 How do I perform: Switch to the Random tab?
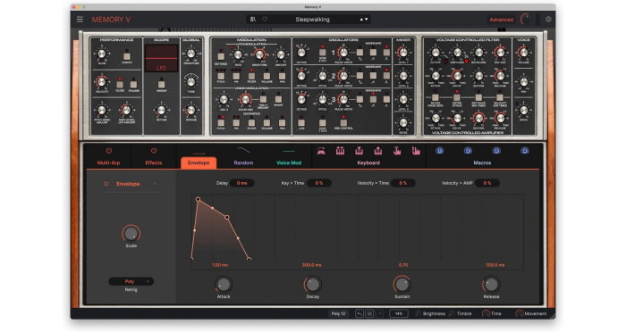coord(243,162)
